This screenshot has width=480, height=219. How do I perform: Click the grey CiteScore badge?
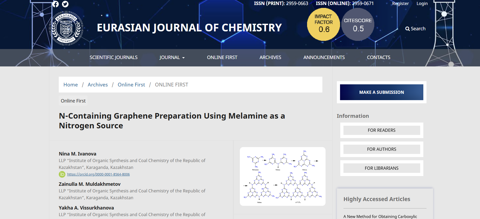click(358, 25)
